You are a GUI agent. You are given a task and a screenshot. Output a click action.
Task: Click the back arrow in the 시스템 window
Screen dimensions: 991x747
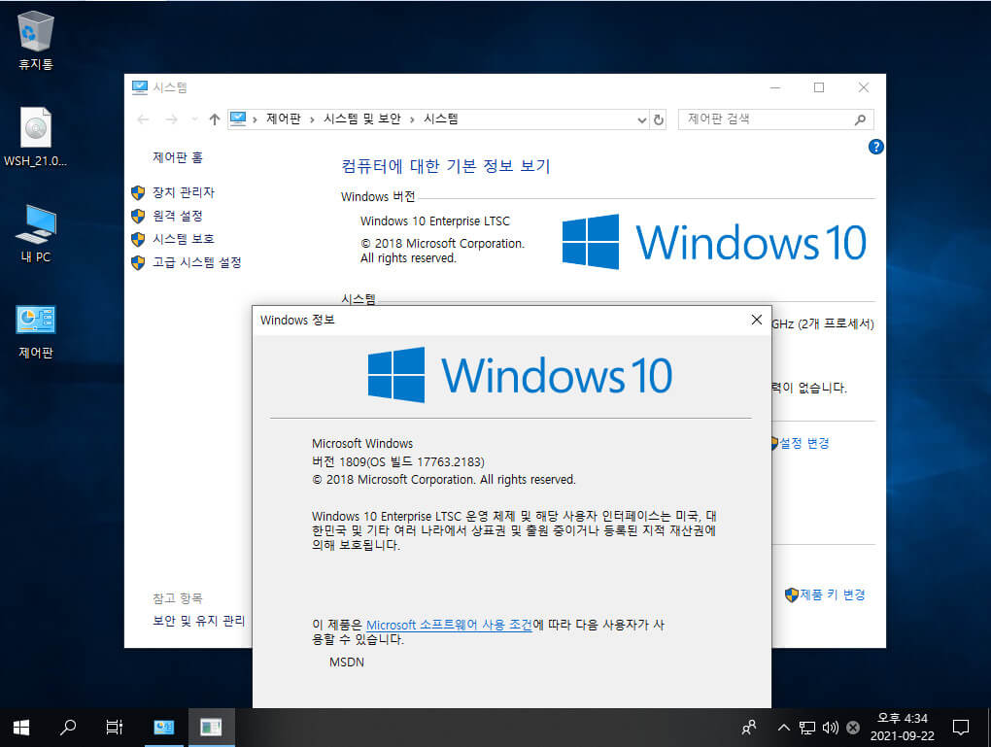tap(144, 119)
